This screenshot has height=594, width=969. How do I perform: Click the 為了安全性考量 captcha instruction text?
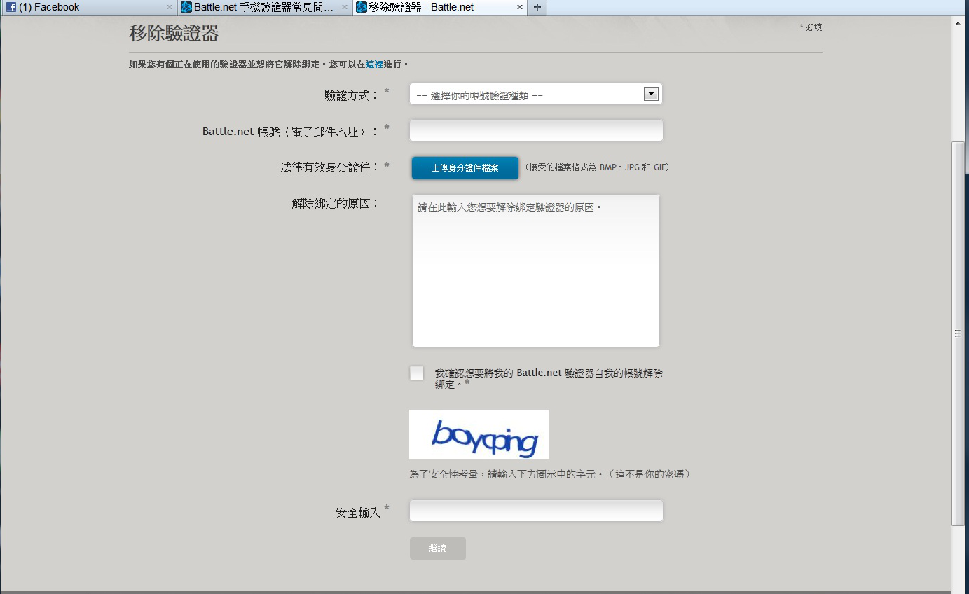click(551, 475)
